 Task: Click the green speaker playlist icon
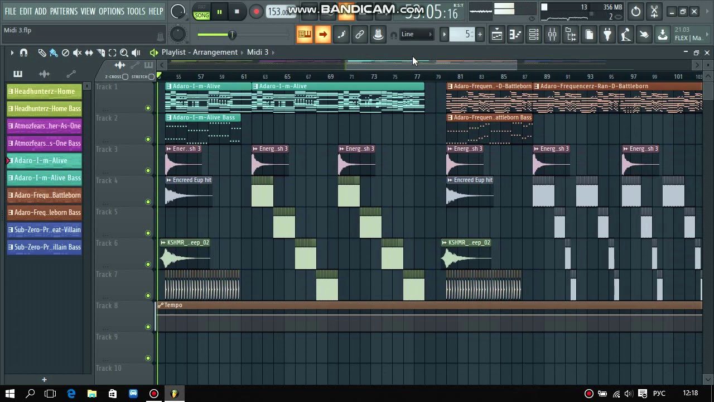[154, 52]
